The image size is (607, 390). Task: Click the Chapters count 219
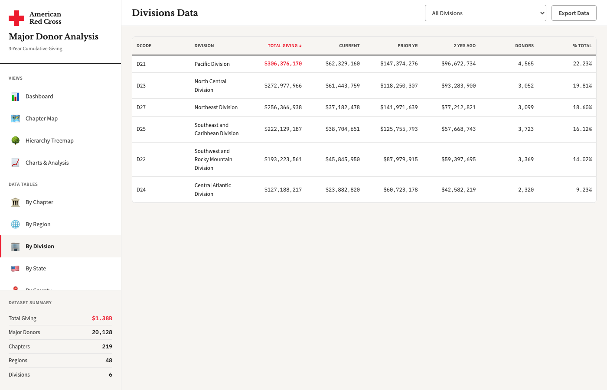click(107, 347)
